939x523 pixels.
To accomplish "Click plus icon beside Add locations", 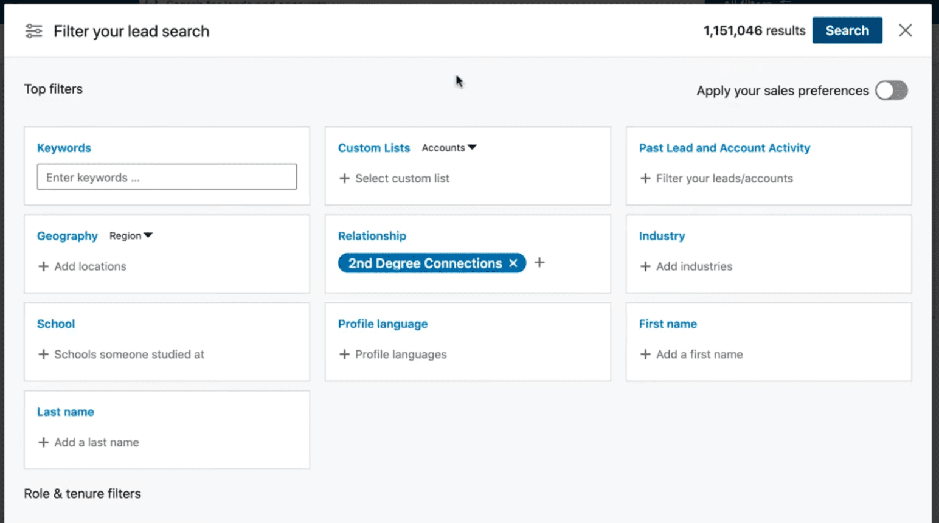I will tap(43, 266).
